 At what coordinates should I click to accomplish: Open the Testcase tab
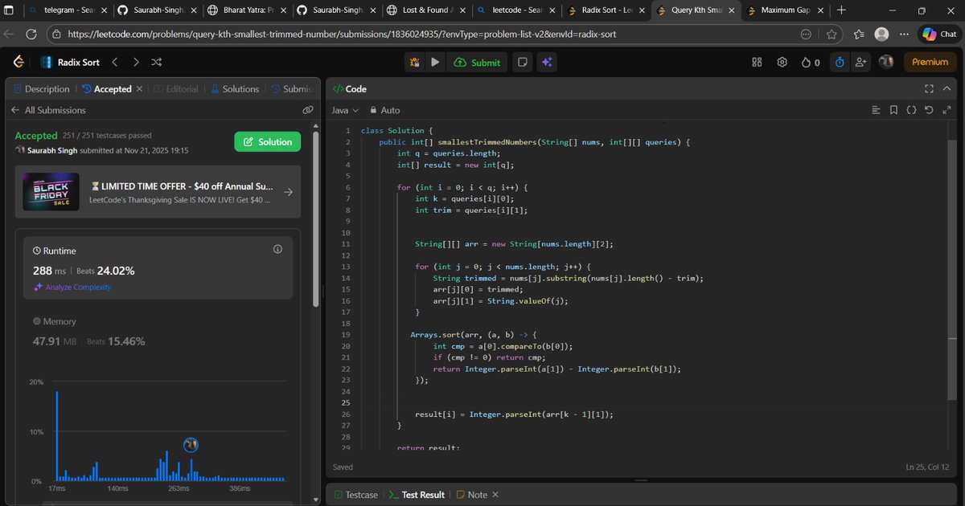[x=355, y=495]
